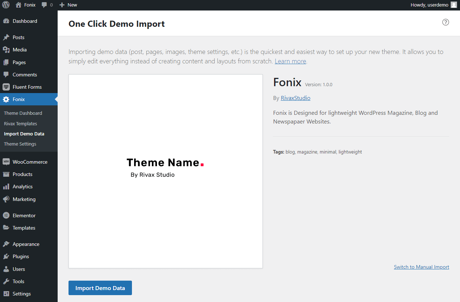460x302 pixels.
Task: Open the comments bubble icon in admin bar
Action: [x=45, y=5]
